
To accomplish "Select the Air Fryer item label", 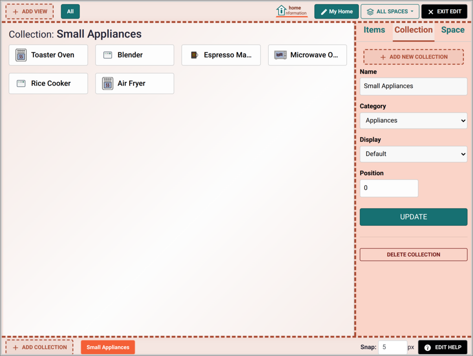I will (x=131, y=83).
